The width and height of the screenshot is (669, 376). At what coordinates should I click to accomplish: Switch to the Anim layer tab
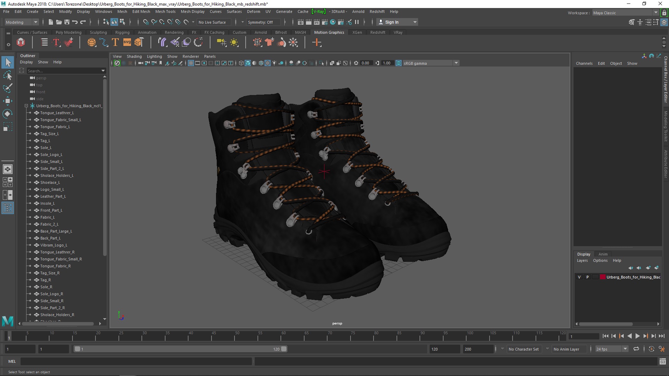(x=603, y=254)
